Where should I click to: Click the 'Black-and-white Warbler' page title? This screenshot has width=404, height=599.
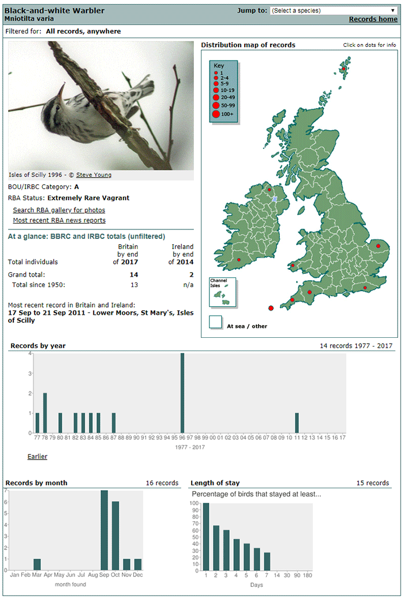coord(54,11)
